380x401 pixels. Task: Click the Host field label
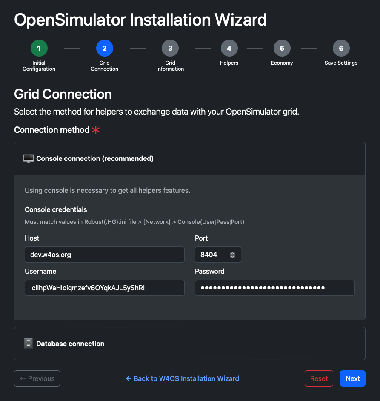[32, 238]
